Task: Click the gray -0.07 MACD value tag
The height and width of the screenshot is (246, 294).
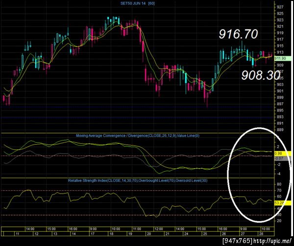Action: coord(283,158)
